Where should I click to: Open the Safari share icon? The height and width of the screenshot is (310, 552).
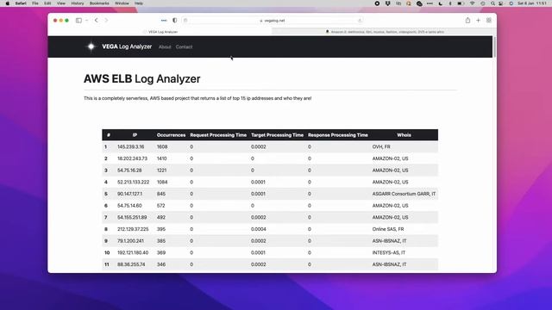pos(467,21)
